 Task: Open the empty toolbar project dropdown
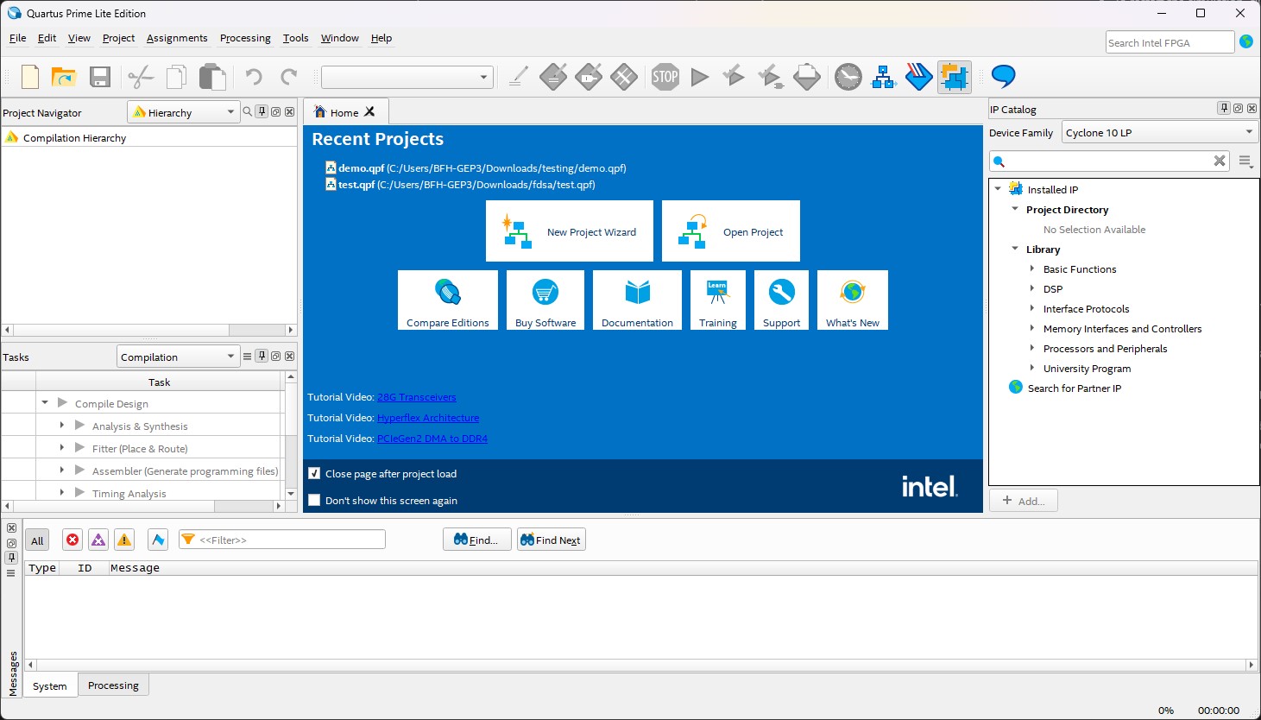pos(407,77)
